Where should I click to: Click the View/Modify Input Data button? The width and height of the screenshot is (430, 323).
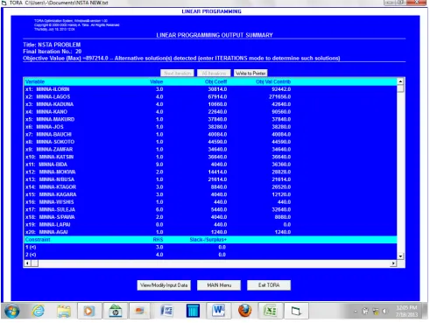164,285
